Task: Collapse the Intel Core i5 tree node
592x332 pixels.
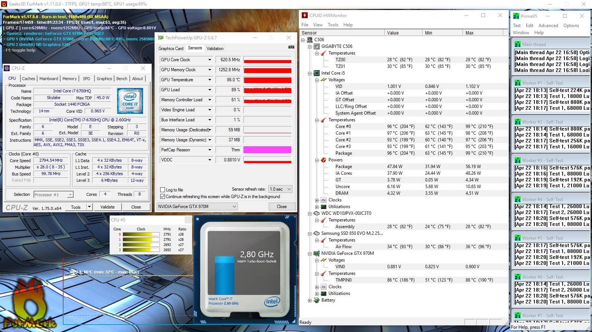Action: (310, 73)
